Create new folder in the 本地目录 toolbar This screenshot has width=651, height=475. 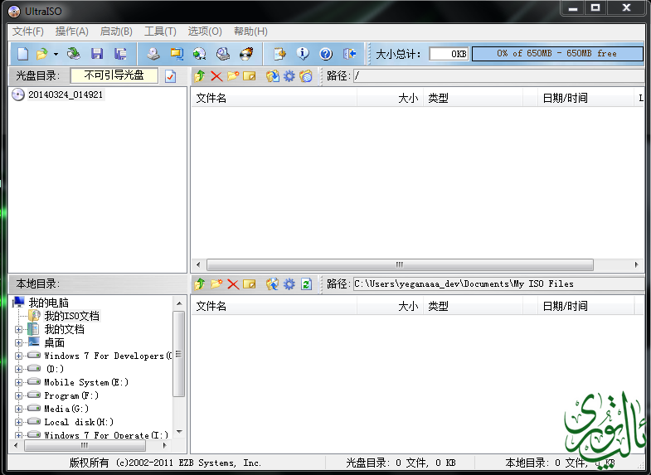(x=216, y=284)
